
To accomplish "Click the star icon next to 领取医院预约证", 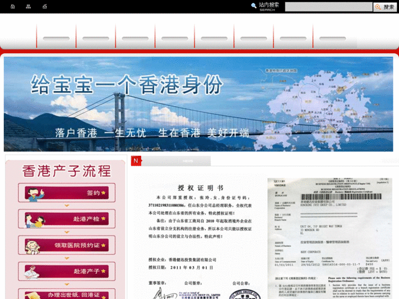I will [103, 245].
